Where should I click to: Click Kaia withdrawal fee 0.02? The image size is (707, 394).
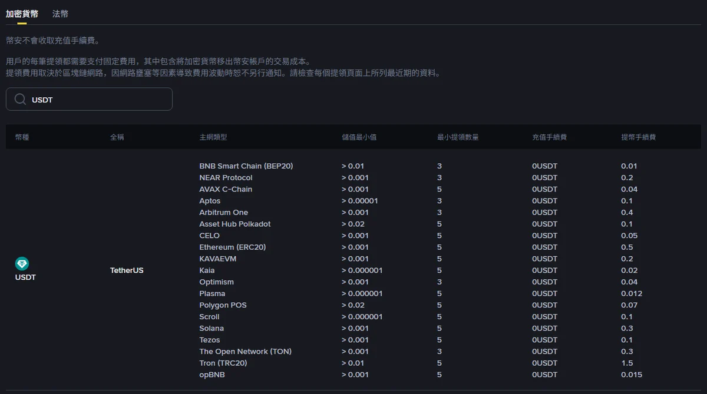[x=629, y=270]
